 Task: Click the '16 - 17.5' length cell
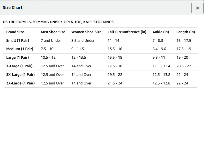(184, 40)
